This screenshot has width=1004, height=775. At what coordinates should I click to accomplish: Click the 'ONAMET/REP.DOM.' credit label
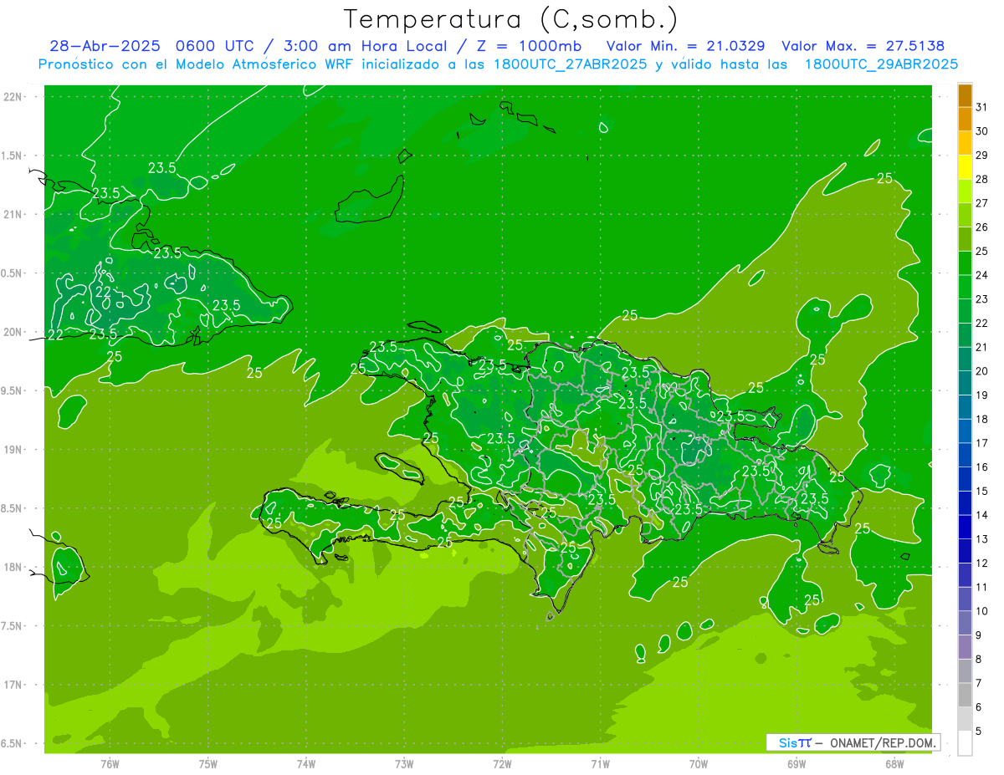click(x=882, y=742)
